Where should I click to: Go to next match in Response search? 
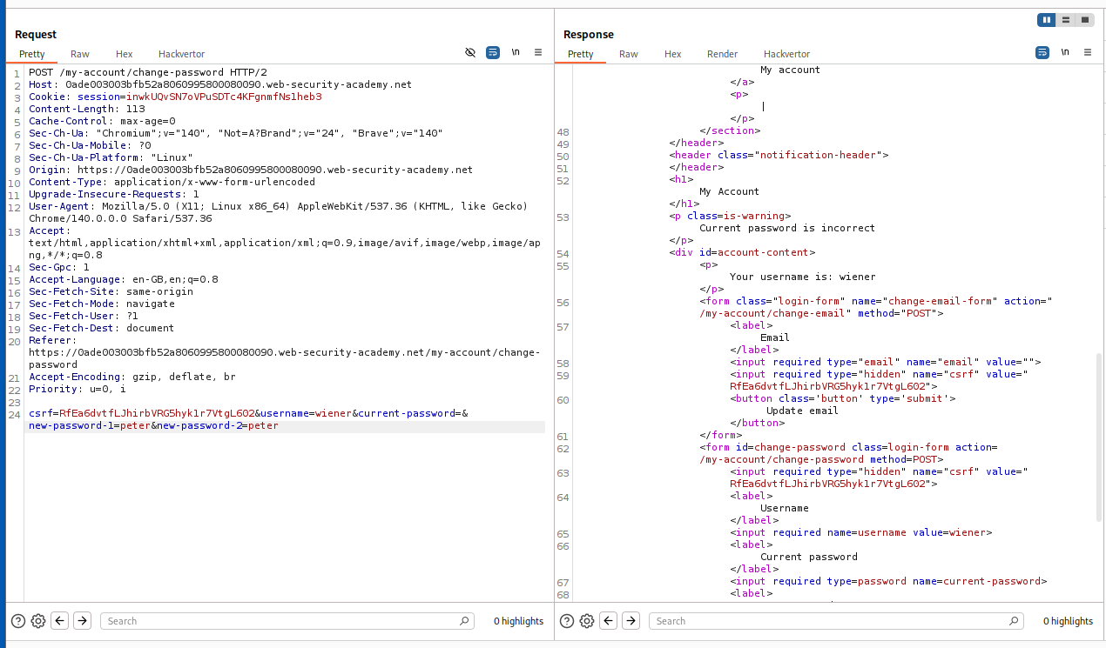631,621
